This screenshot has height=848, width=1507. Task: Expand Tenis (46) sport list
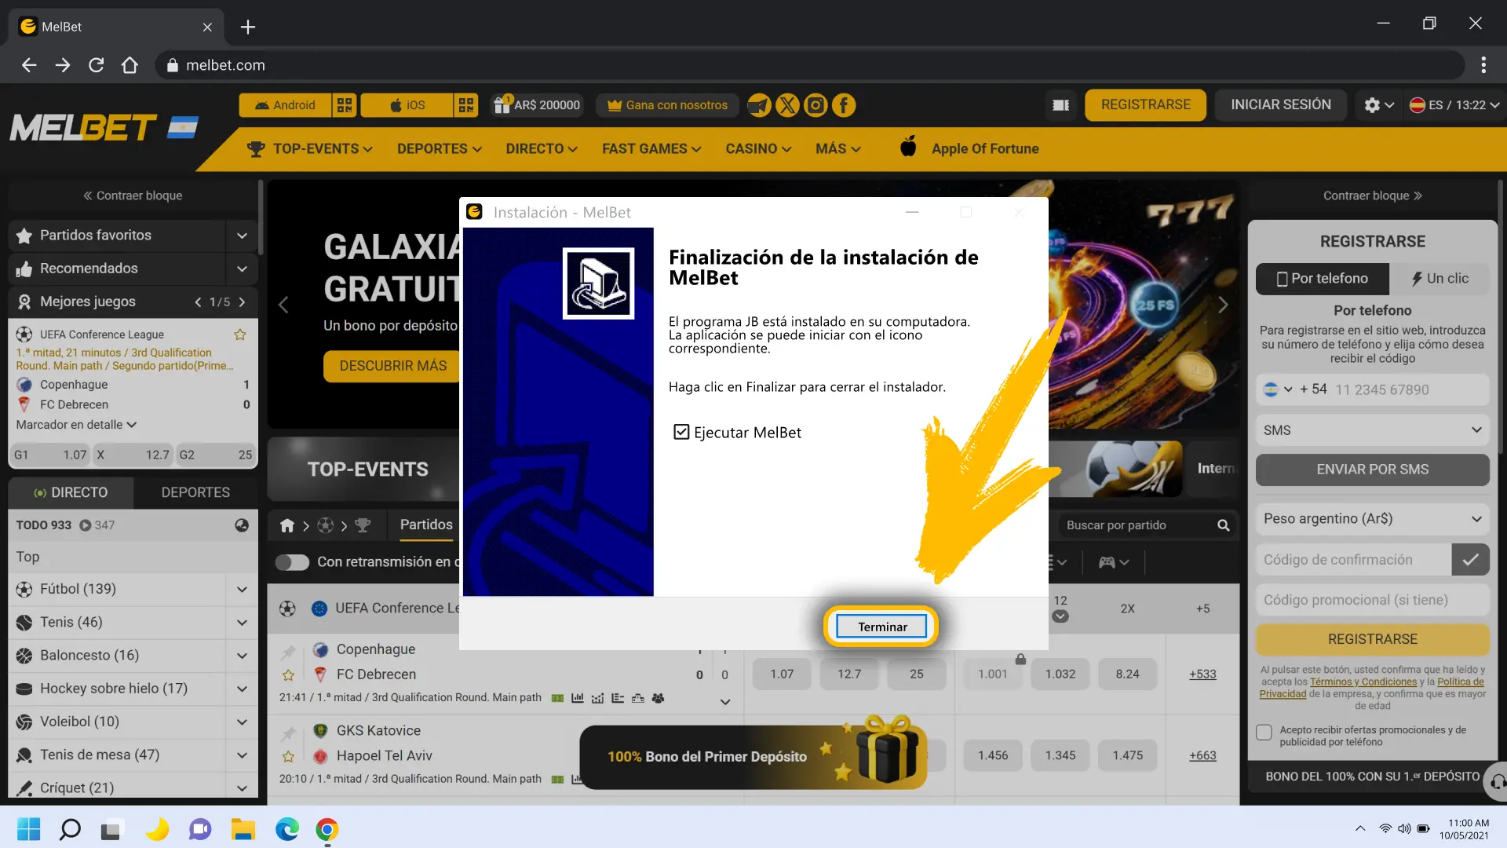coord(242,623)
